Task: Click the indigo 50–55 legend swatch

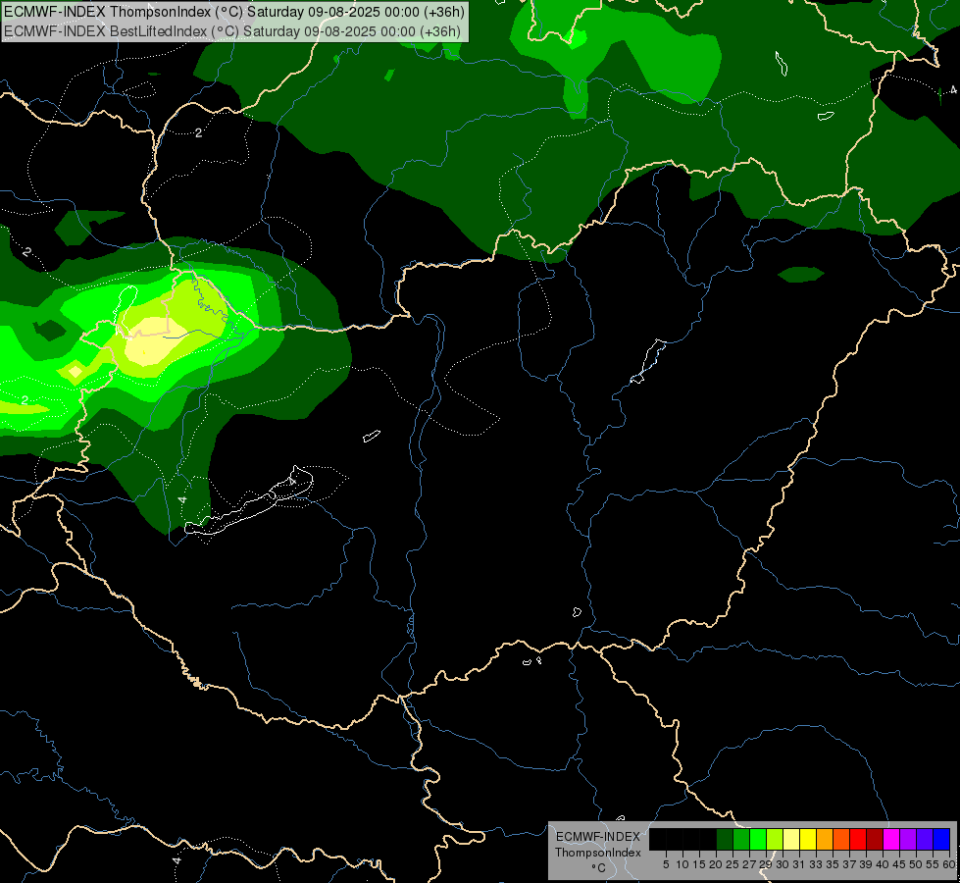Action: (x=925, y=839)
